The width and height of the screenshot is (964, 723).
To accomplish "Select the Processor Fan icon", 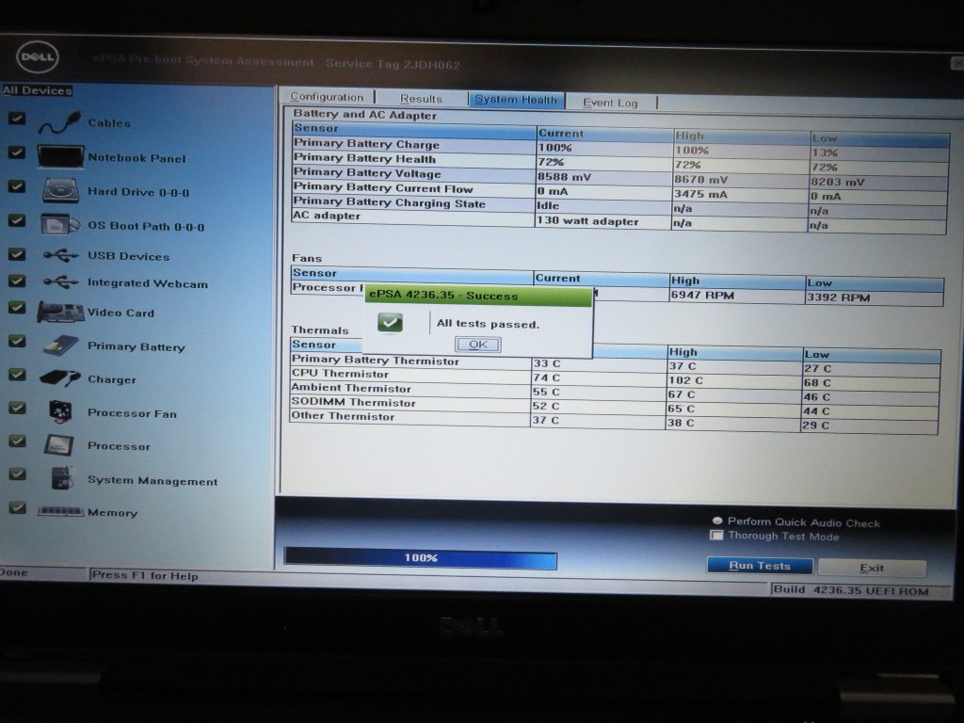I will 61,411.
